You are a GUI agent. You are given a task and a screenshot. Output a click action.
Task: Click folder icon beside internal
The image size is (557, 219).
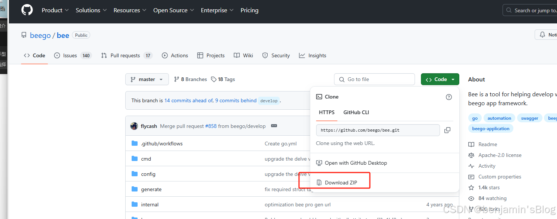coord(135,204)
